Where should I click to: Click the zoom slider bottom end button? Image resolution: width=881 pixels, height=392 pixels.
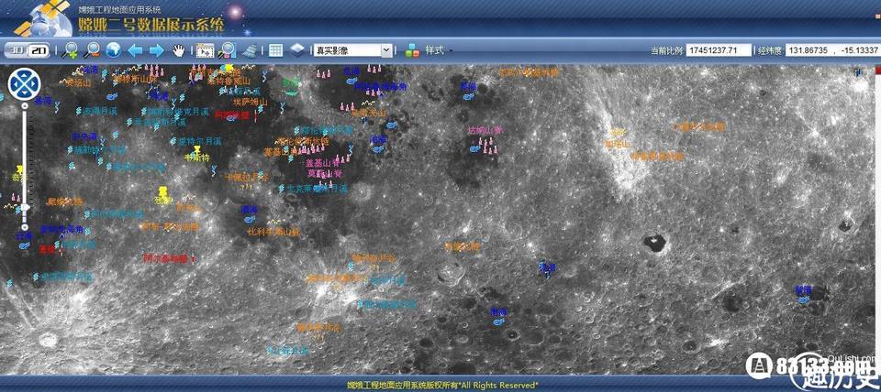coord(24,227)
